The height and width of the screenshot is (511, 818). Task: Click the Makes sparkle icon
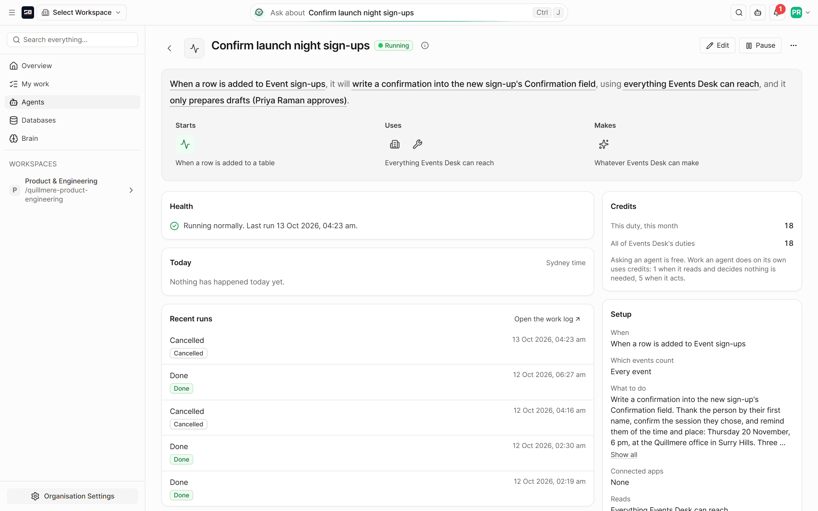coord(604,144)
